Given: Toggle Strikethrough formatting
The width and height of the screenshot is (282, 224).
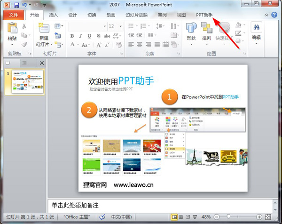Looking at the screenshot, I should click(107, 36).
